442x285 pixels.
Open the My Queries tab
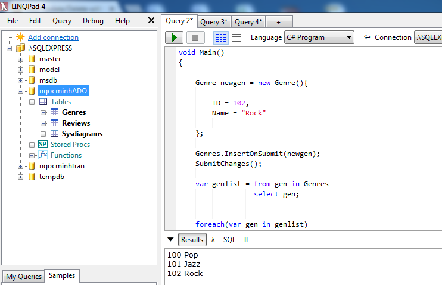[24, 277]
